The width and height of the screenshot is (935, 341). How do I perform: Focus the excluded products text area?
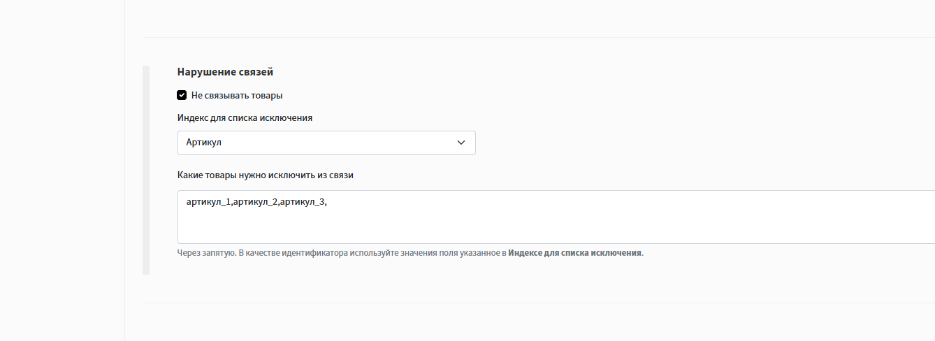point(556,217)
